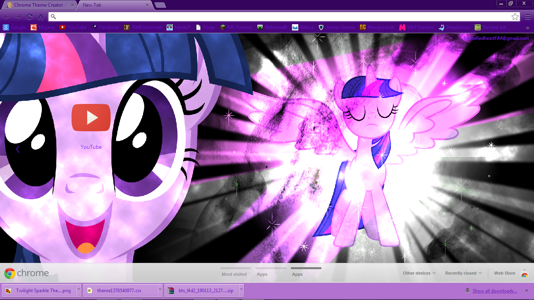Bookmark this page with the star icon
The width and height of the screenshot is (534, 300).
515,17
